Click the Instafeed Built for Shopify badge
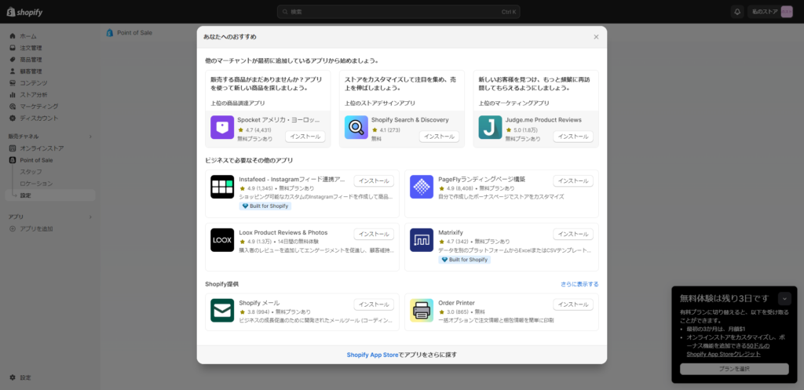804x390 pixels. tap(265, 206)
